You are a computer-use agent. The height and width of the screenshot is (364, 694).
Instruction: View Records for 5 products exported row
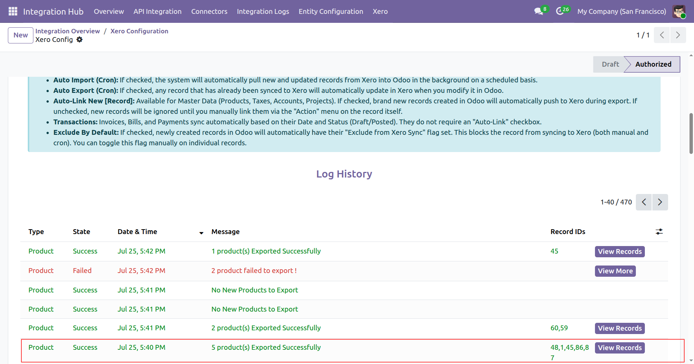[x=620, y=348]
